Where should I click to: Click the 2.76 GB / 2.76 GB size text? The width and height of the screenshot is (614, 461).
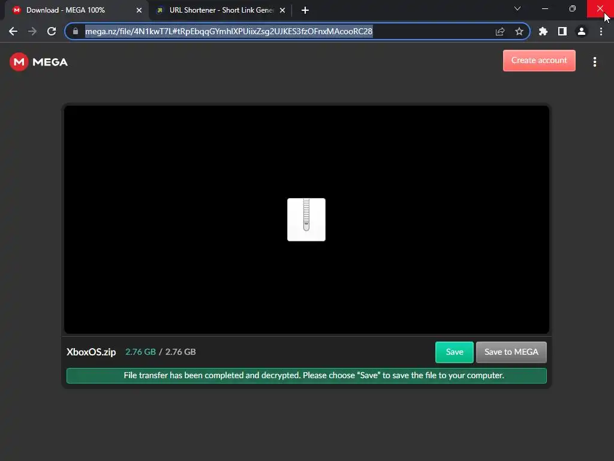click(161, 352)
